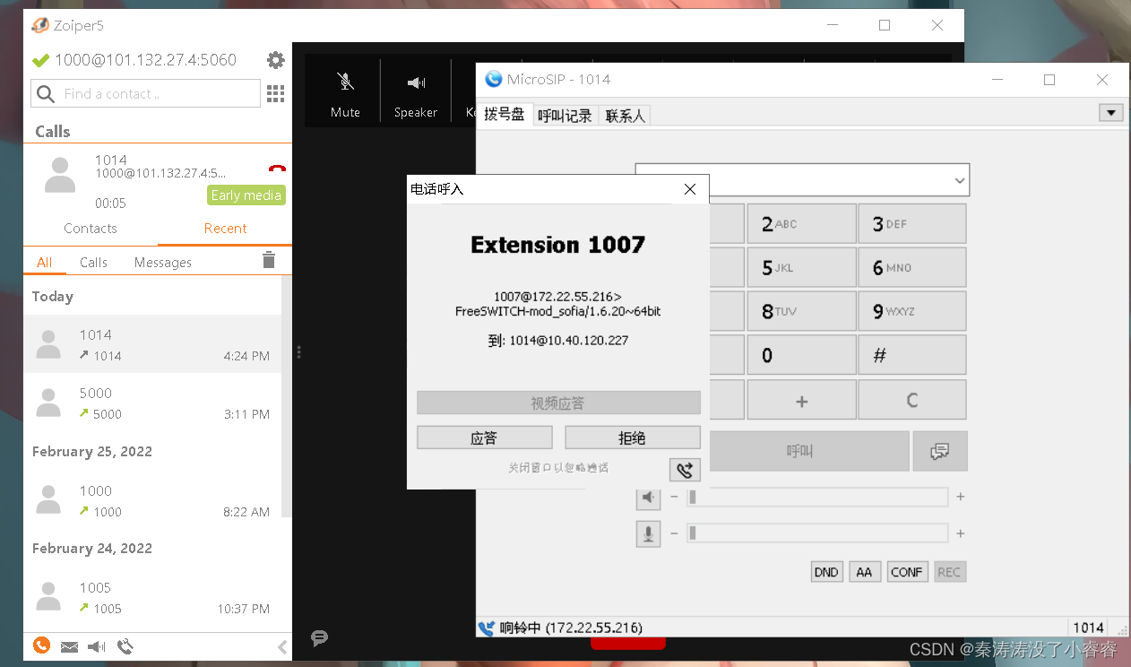1131x667 pixels.
Task: Switch to the 呼叫记录 tab
Action: (x=565, y=115)
